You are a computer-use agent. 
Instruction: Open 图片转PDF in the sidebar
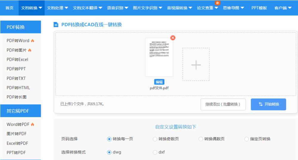(16, 134)
